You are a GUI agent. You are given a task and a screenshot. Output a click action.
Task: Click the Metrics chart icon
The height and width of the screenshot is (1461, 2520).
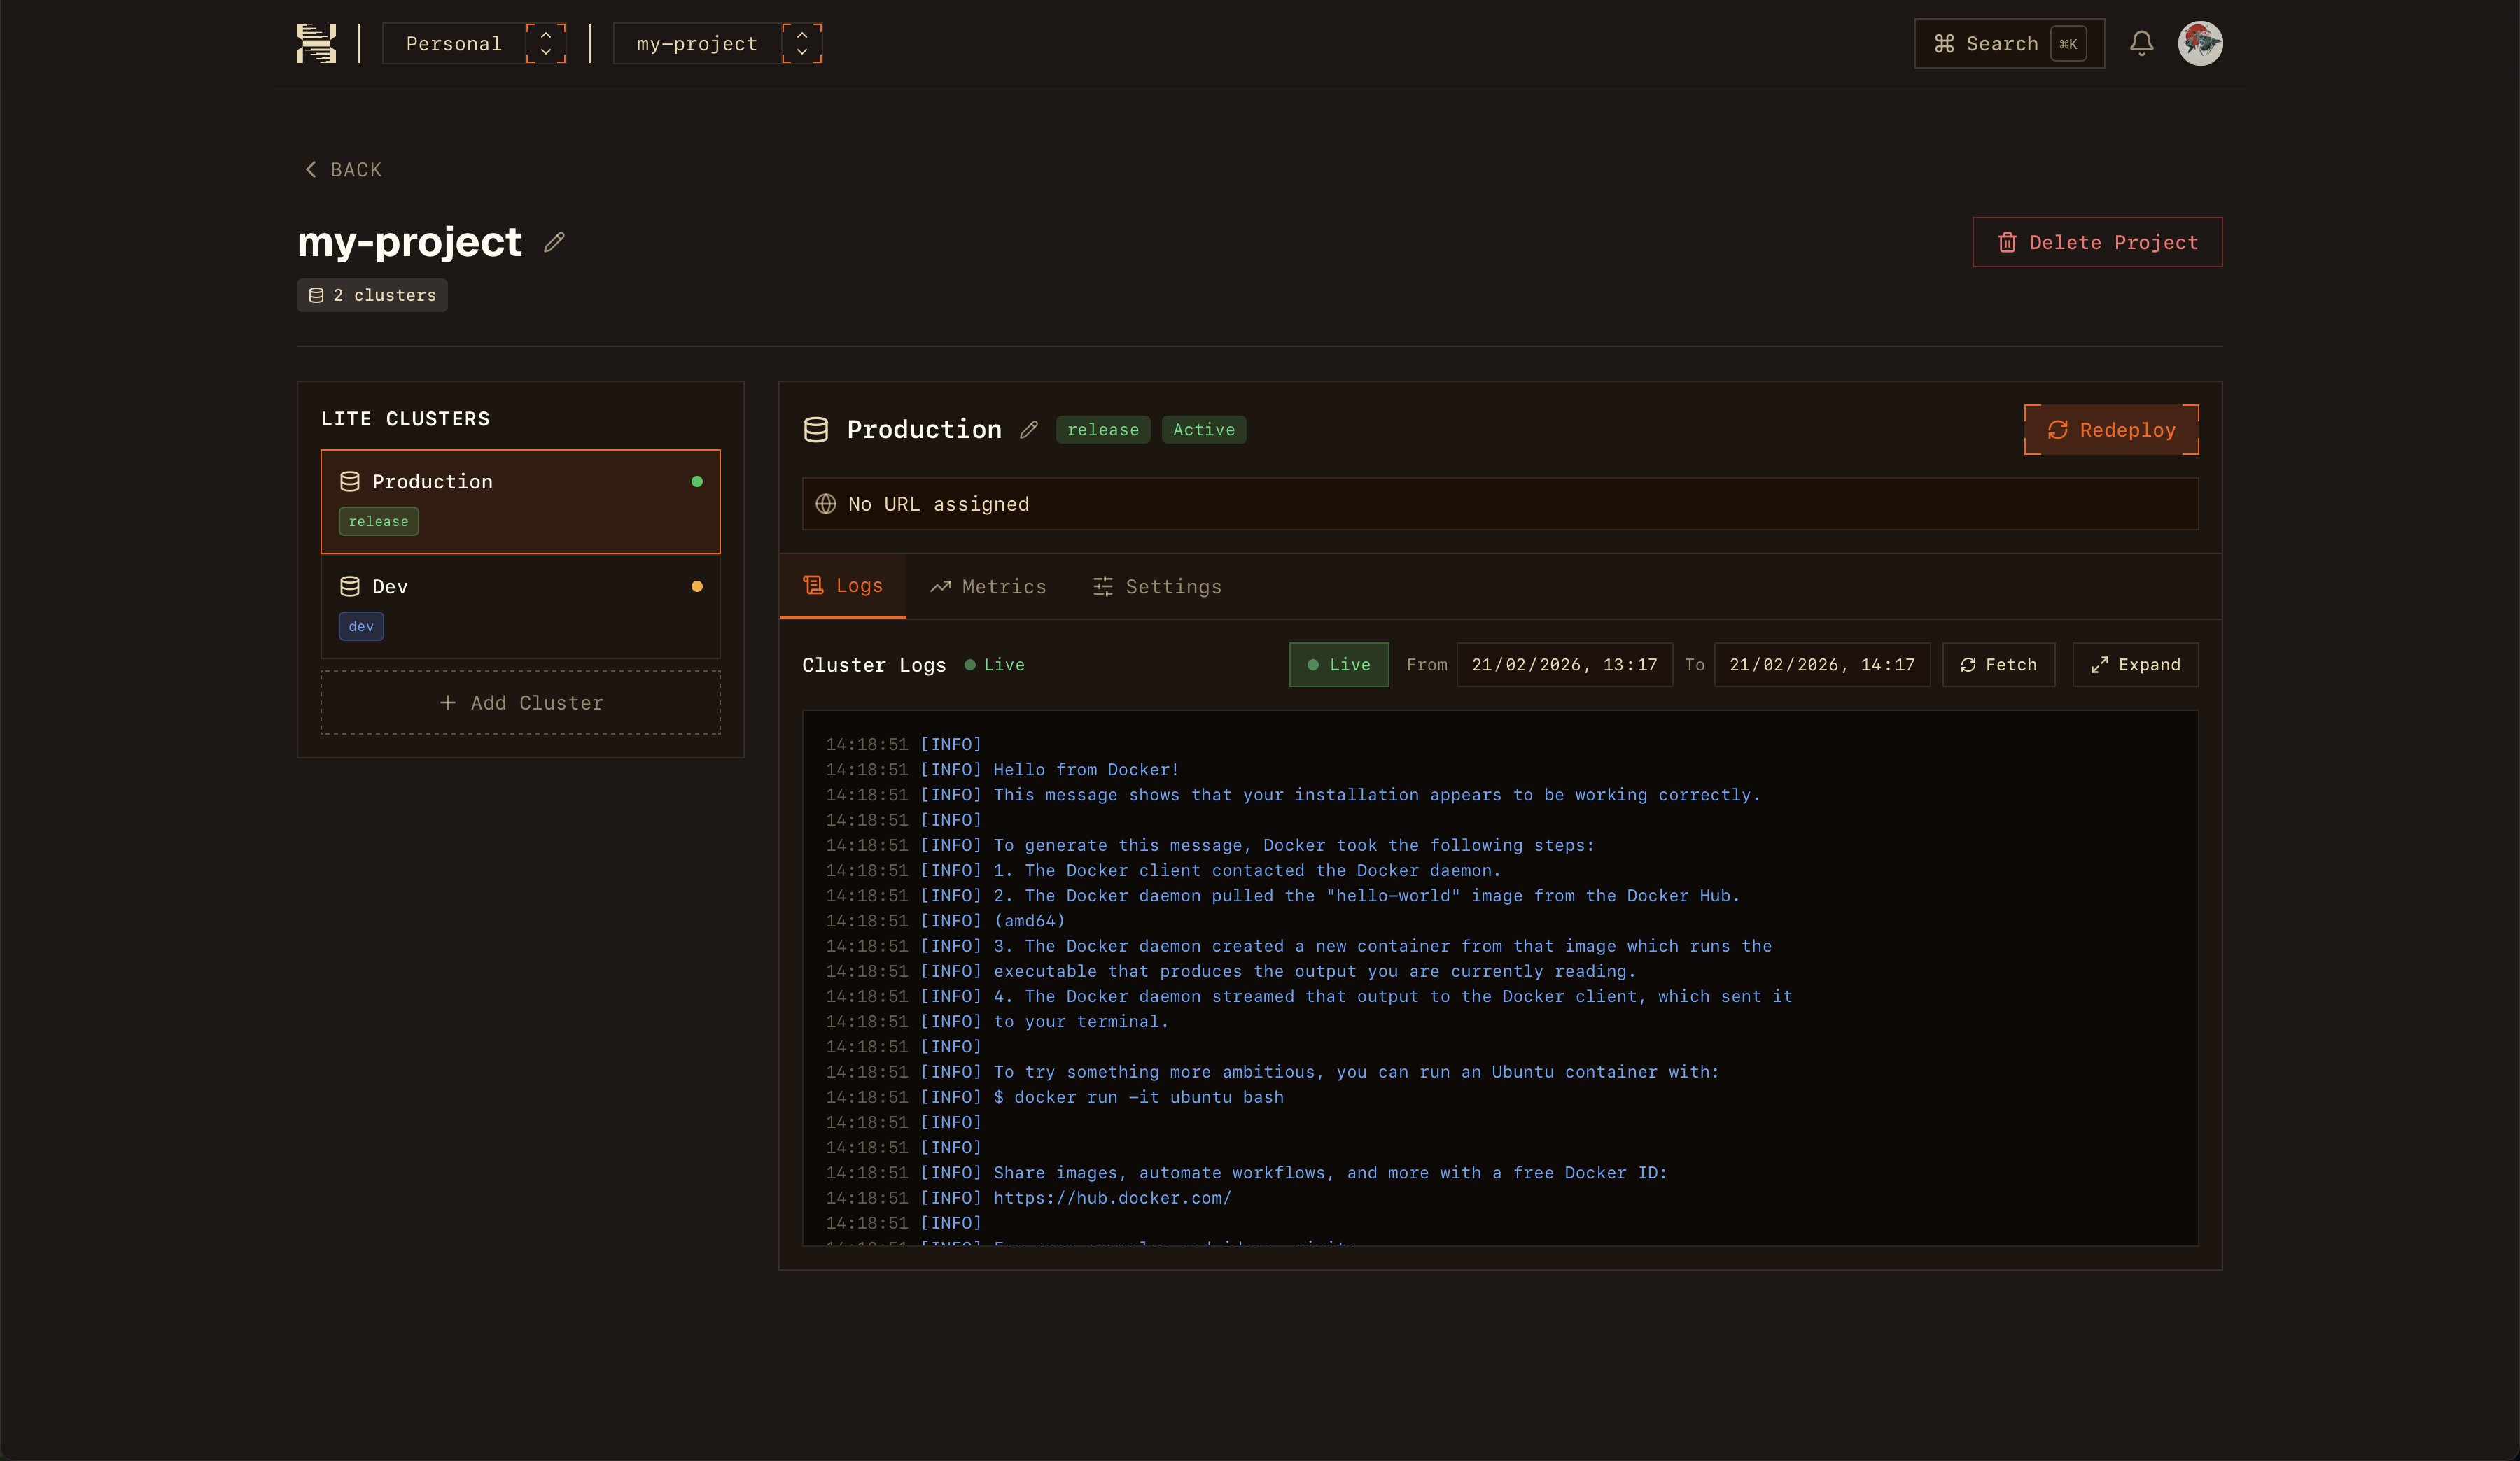[940, 586]
